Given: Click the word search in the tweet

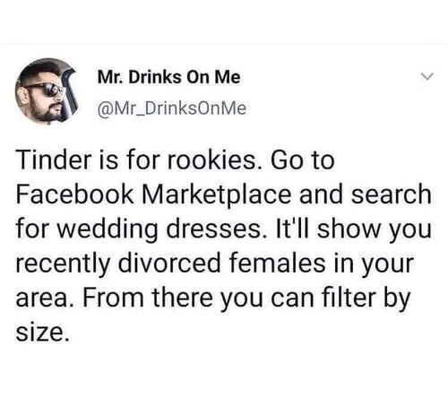Looking at the screenshot, I should (x=392, y=195).
